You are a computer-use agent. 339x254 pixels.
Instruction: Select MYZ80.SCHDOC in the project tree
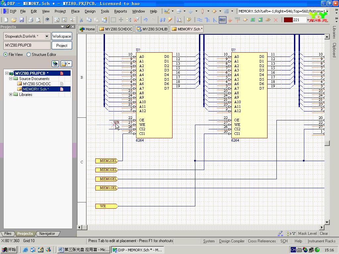coord(37,84)
